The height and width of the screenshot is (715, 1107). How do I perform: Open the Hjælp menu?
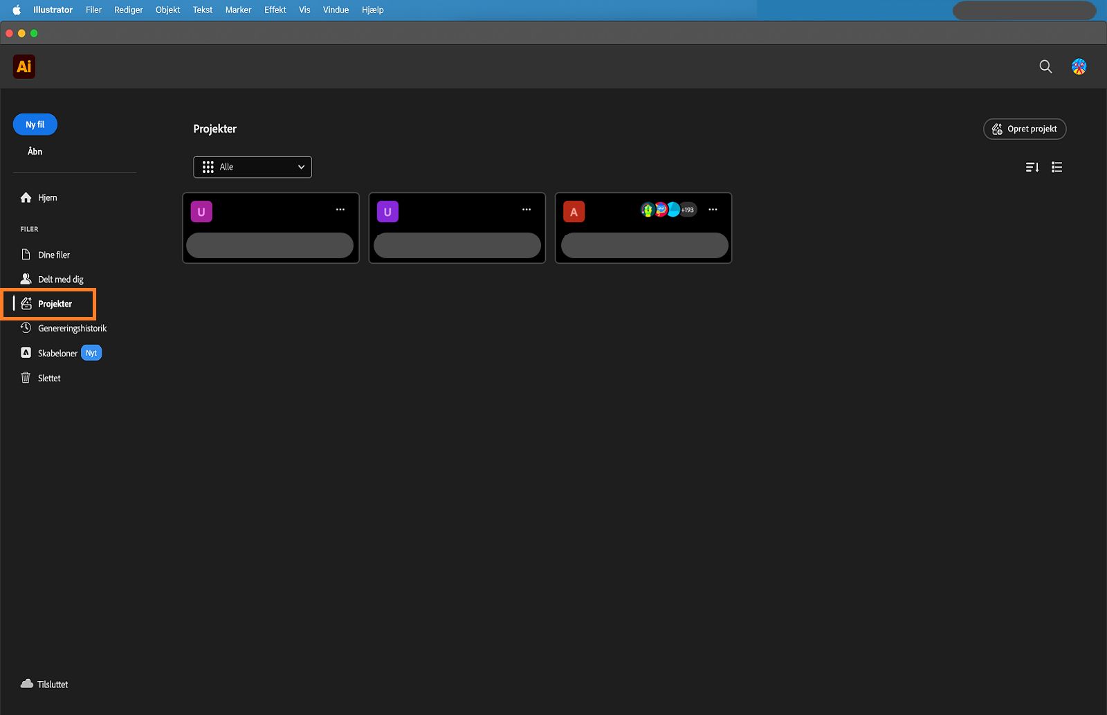coord(373,10)
